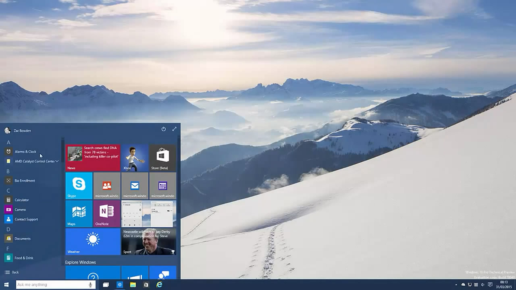Click the speaker icon in the system tray
The image size is (516, 290).
(x=483, y=285)
